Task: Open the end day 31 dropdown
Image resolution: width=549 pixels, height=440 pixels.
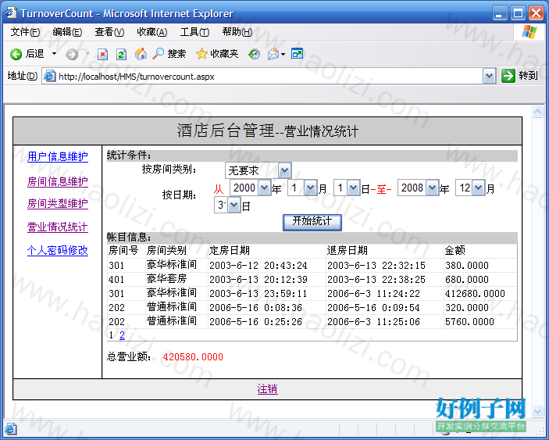Action: [x=234, y=205]
